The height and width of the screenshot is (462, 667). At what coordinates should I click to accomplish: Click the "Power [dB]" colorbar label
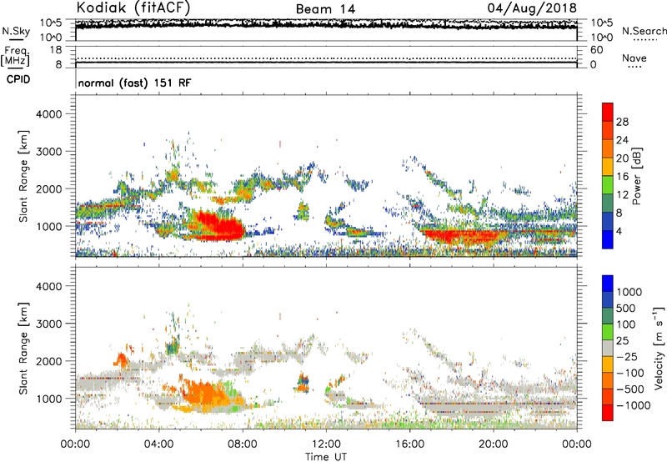point(637,176)
